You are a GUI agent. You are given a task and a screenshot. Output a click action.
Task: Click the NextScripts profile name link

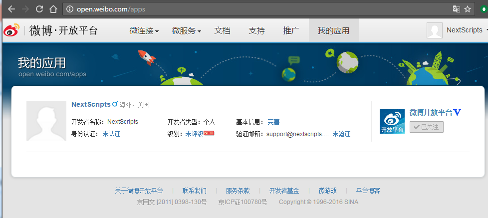91,104
